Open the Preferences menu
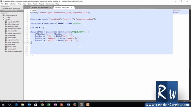191x107 pixels. 50,4
